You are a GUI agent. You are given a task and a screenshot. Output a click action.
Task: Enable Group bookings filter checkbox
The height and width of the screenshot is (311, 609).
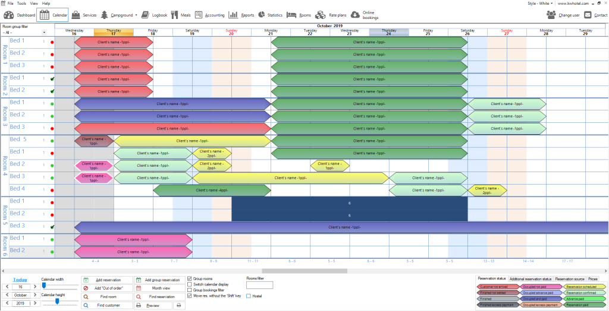click(x=190, y=290)
